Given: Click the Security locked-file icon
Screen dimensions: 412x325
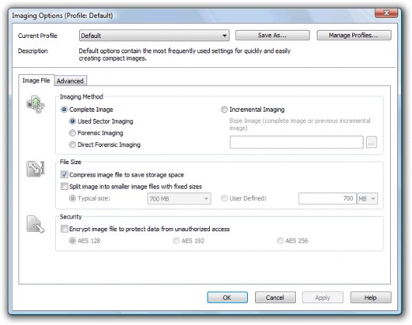Looking at the screenshot, I should click(36, 225).
